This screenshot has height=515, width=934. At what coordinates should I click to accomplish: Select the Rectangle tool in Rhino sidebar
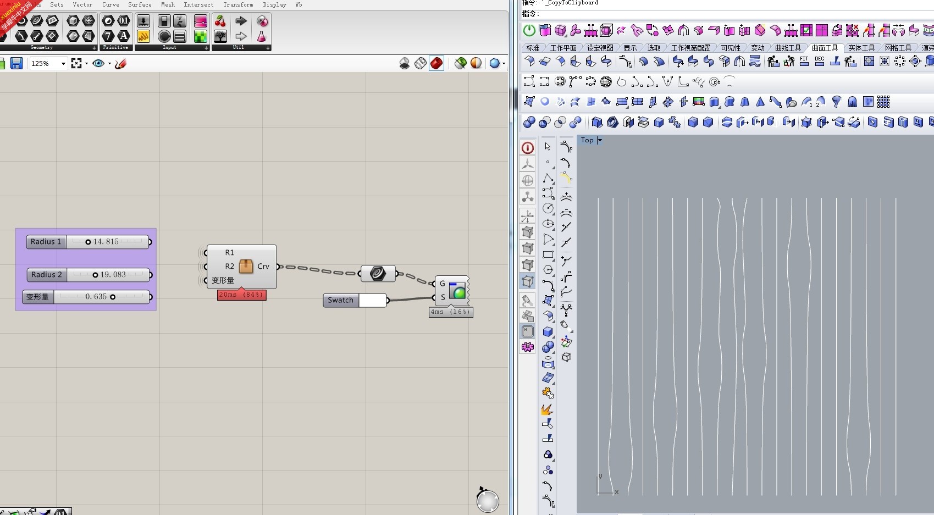pos(548,254)
